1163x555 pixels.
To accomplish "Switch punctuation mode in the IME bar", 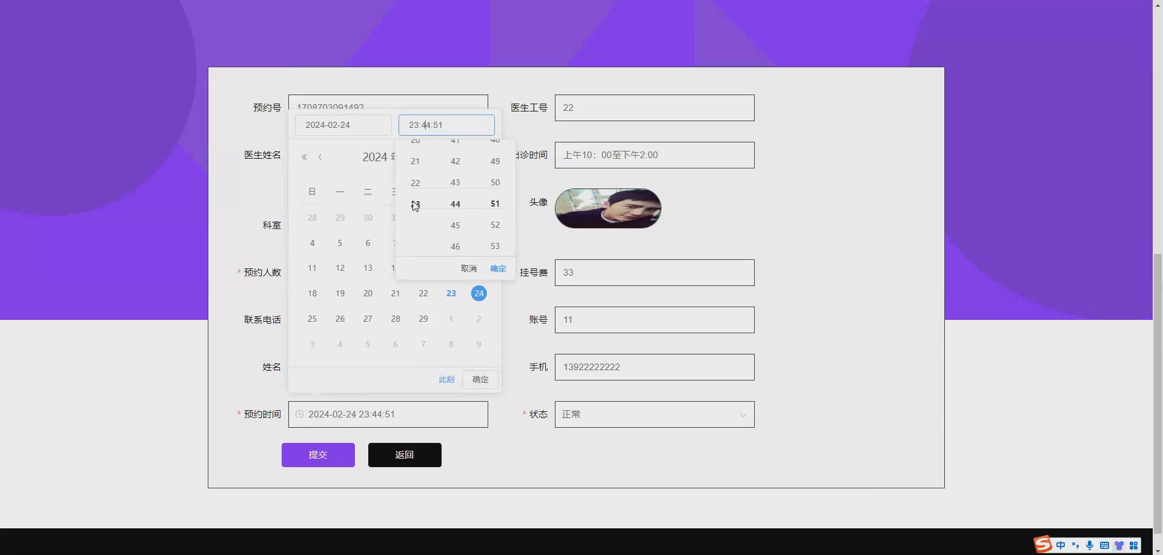I will (1075, 545).
